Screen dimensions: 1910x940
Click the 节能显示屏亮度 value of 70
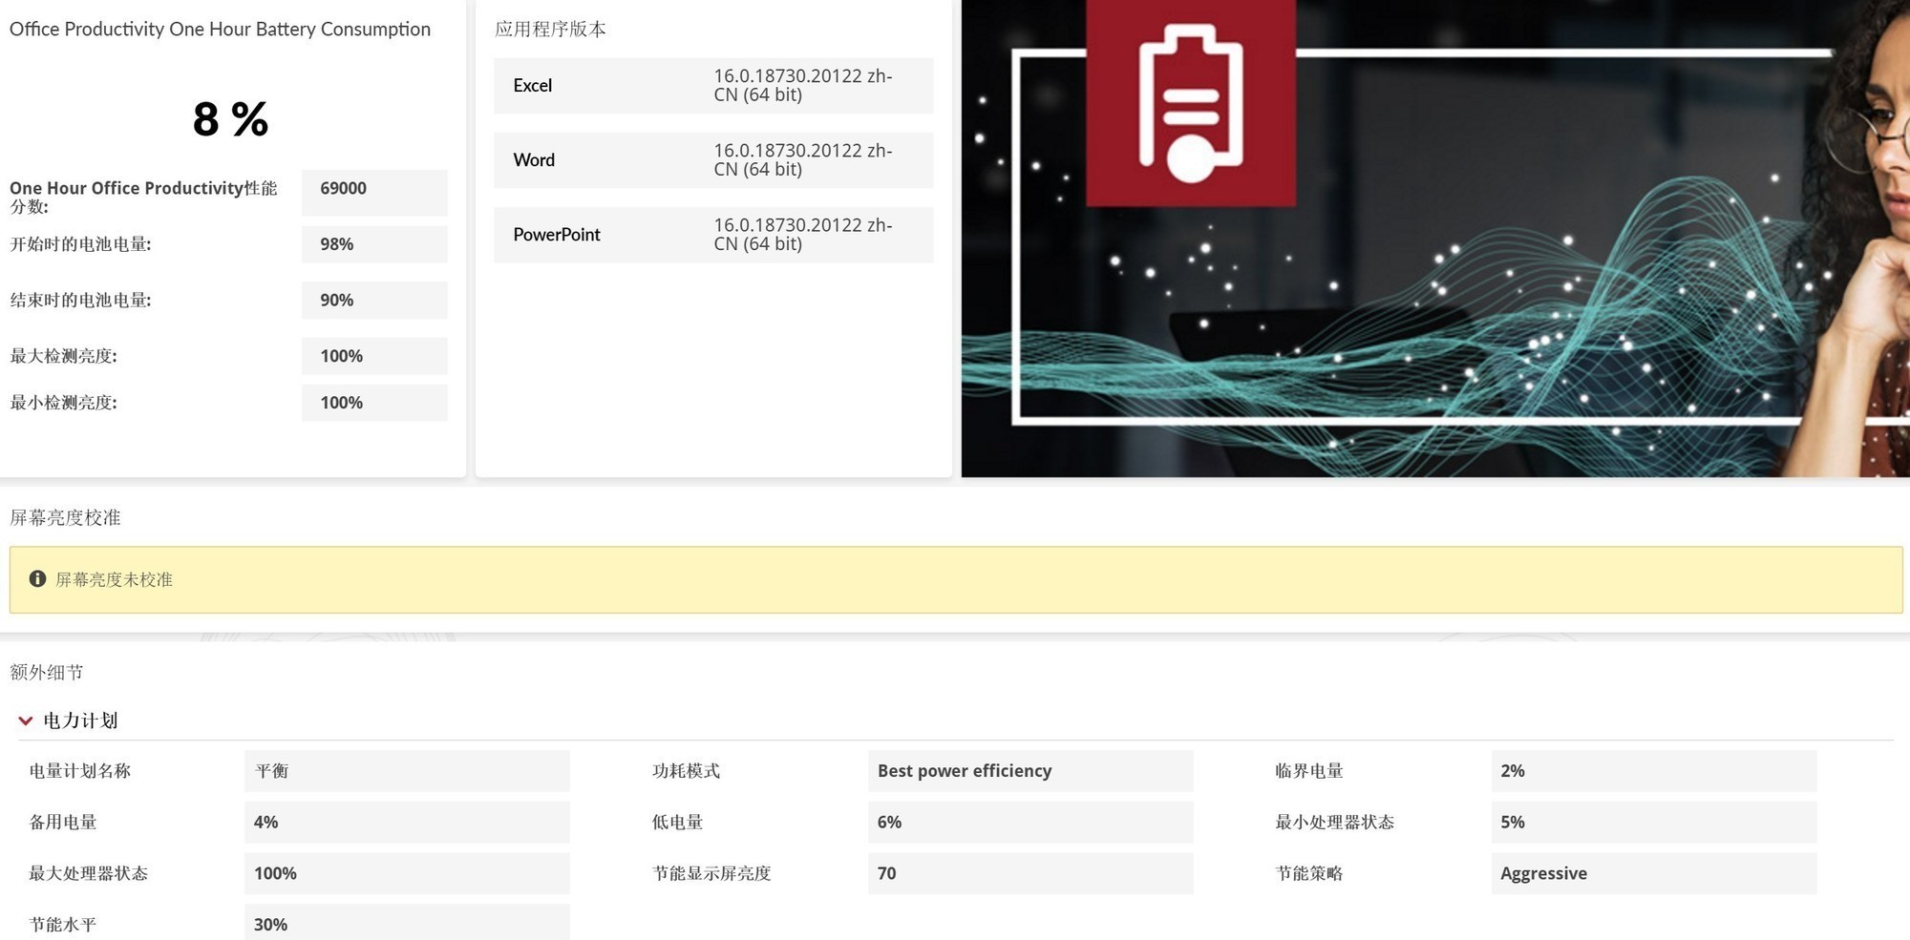point(1029,872)
